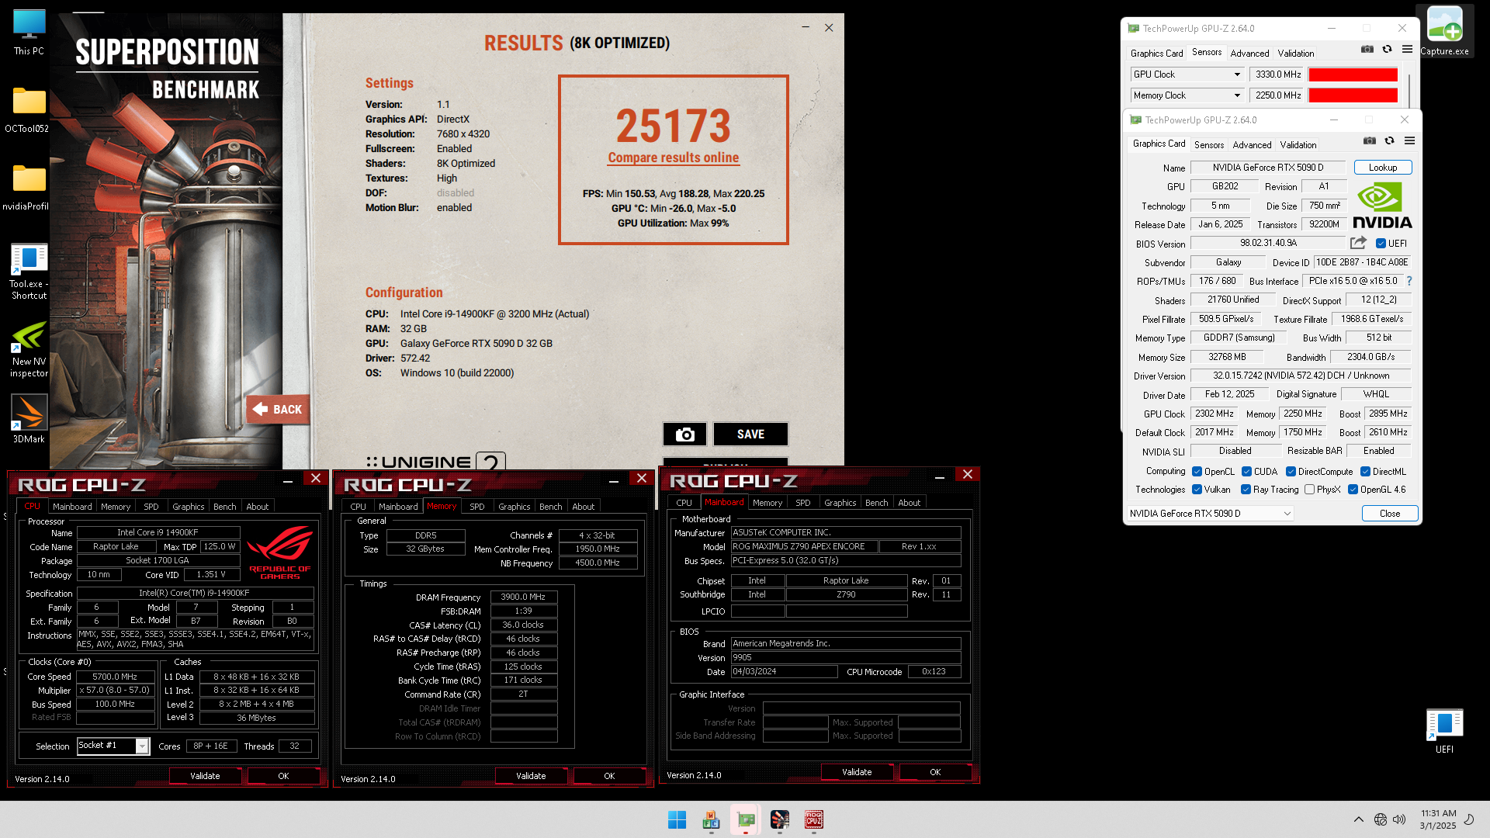Open 3DMark desktop shortcut

(x=29, y=419)
